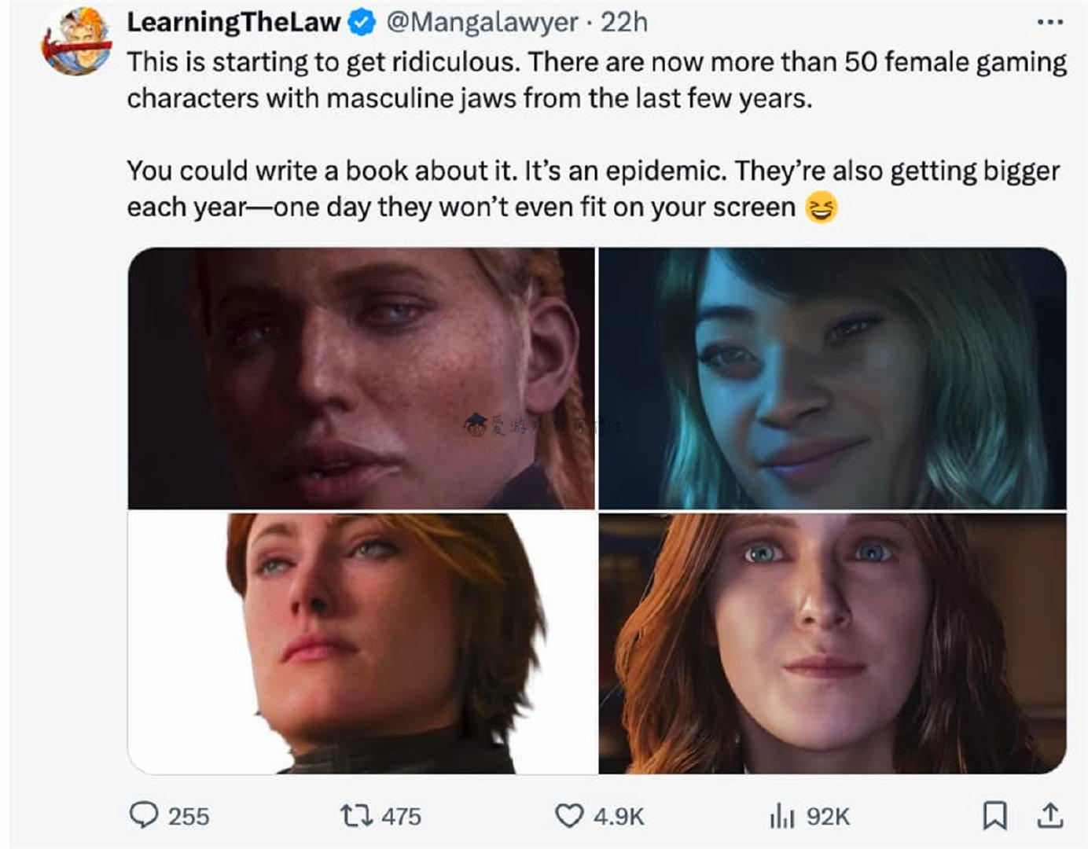Screen dimensions: 1088x849
Task: Click the paragraph starting "This is starting"
Action: pos(597,79)
